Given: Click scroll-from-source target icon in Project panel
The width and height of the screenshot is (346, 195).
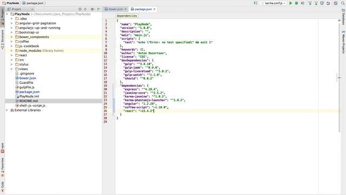Looking at the screenshot, I should click(x=80, y=9).
